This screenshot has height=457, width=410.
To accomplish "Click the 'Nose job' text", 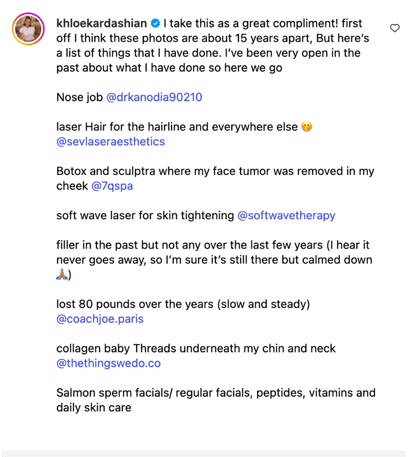I will pos(80,97).
